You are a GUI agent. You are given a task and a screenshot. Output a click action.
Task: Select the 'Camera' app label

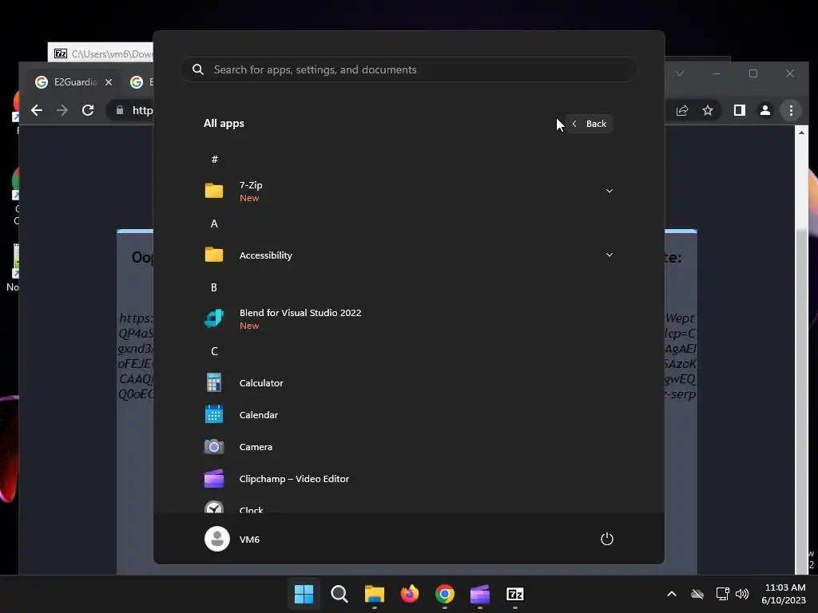(x=256, y=447)
